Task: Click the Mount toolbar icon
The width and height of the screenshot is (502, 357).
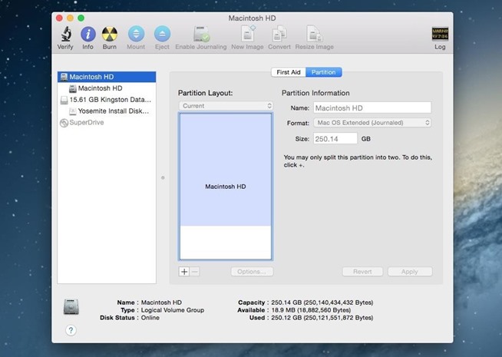Action: click(136, 34)
